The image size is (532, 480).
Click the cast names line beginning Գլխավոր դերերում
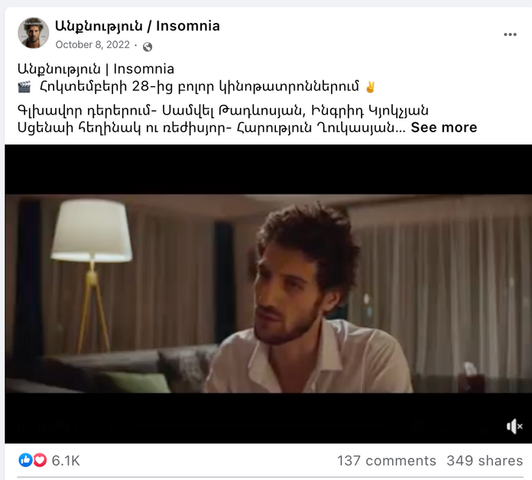[223, 110]
